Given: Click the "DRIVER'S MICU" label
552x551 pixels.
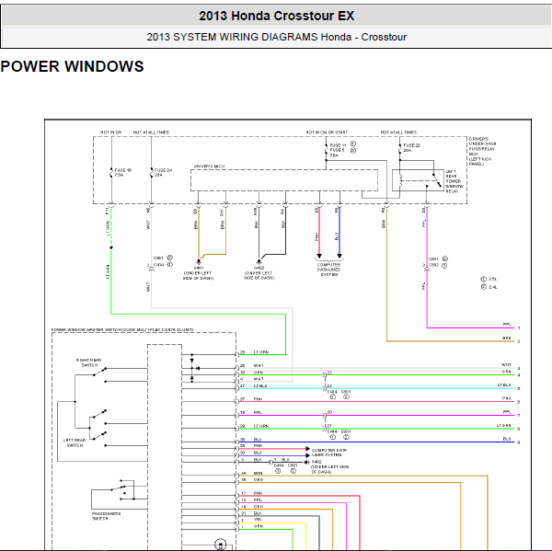Looking at the screenshot, I should pyautogui.click(x=209, y=166).
